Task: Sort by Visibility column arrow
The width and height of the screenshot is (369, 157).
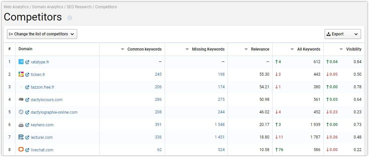Action: [341, 49]
